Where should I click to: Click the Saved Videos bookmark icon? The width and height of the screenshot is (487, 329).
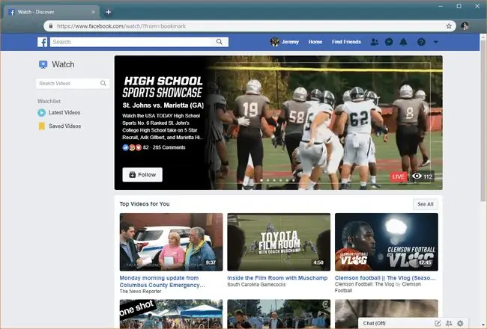[42, 126]
